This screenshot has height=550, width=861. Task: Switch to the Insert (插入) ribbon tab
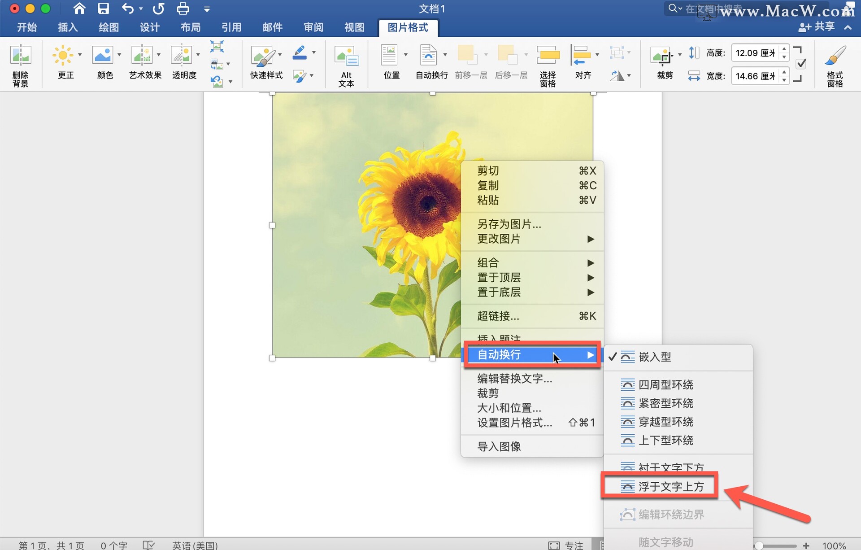pyautogui.click(x=68, y=27)
